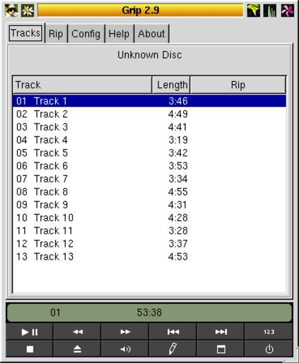299x363 pixels.
Task: Click the rewind button
Action: [77, 332]
